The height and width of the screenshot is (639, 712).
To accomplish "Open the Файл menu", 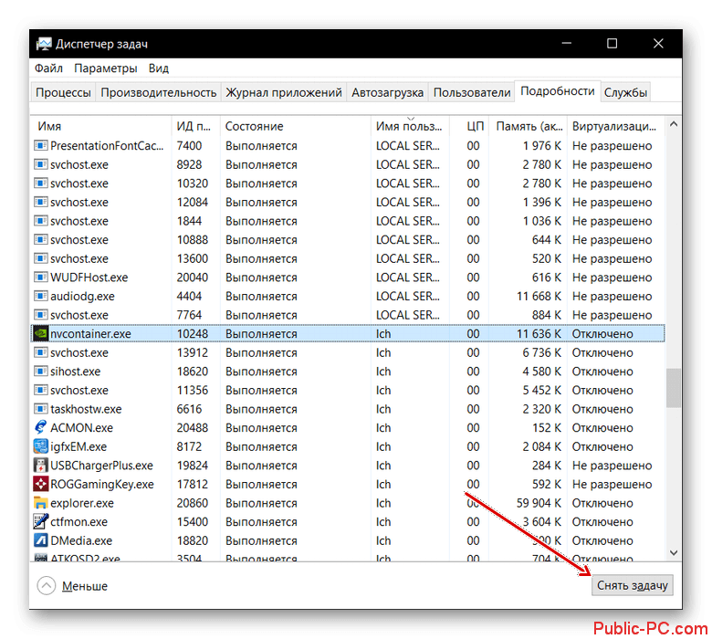I will point(48,68).
